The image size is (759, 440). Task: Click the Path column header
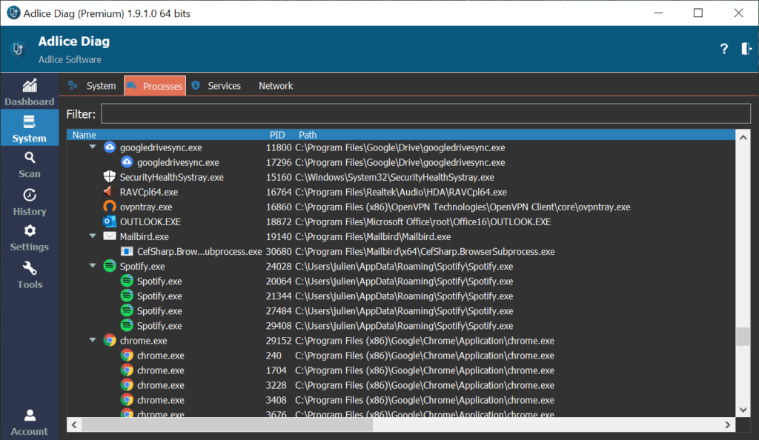pos(308,135)
